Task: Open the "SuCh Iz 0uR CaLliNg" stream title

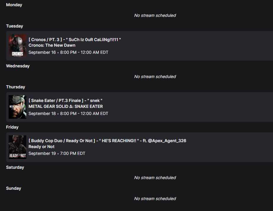Action: [75, 40]
